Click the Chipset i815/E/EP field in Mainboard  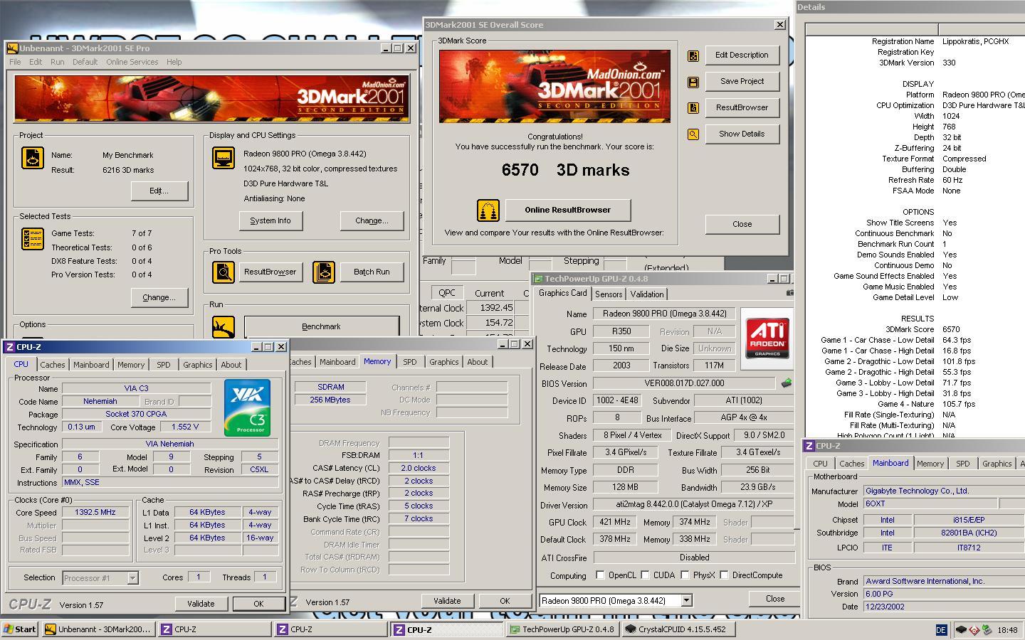tap(967, 520)
